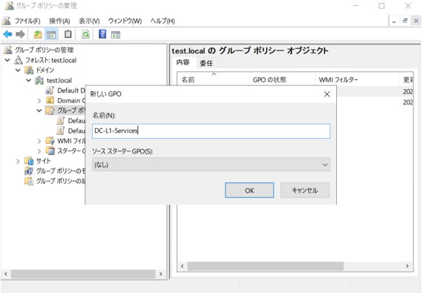Select the グループ ポリシーのモデル作成 item
This screenshot has height=293, width=423.
tap(60, 171)
